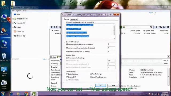
Task: Open Preferences gear icon in uTorrent toolbar
Action: pos(168,27)
